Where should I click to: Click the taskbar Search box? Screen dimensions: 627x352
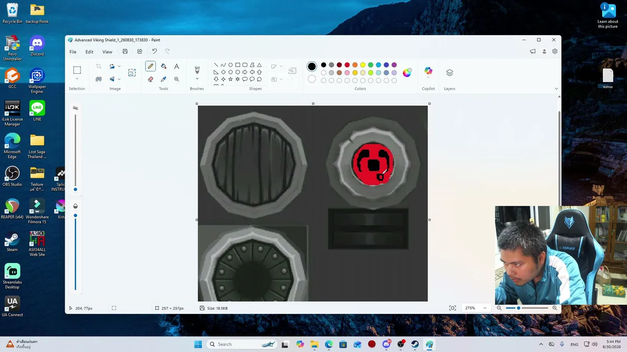click(x=242, y=344)
